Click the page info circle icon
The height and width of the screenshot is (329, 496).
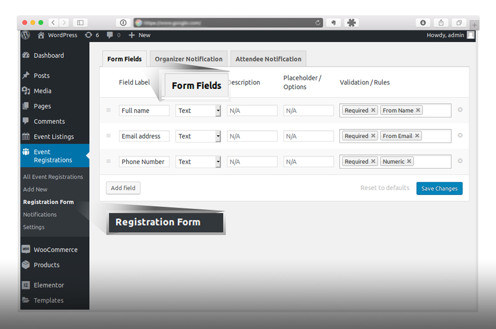[124, 22]
